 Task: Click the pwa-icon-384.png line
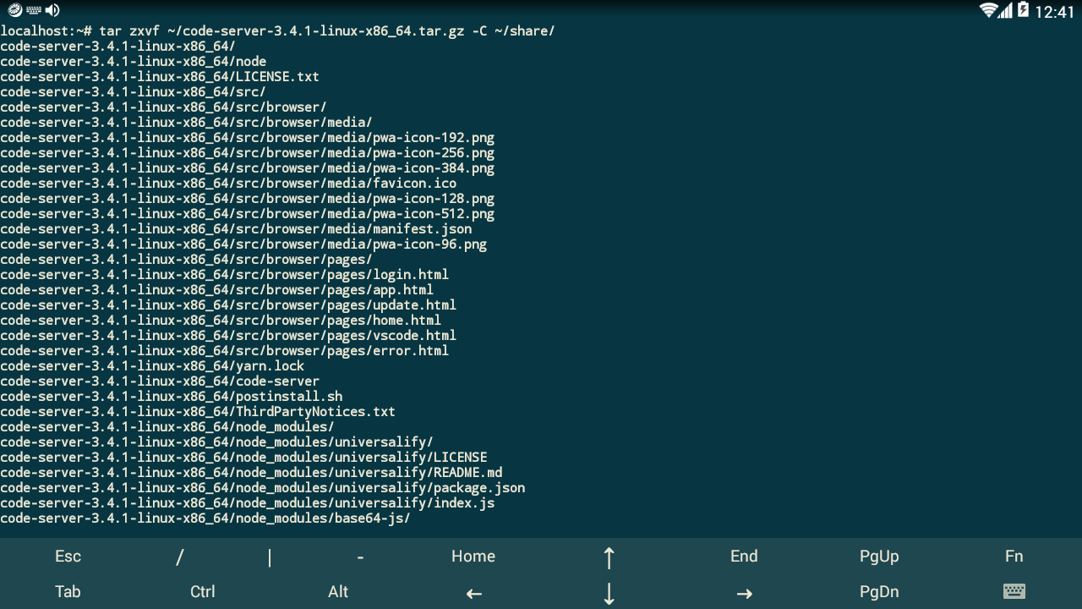pyautogui.click(x=247, y=167)
